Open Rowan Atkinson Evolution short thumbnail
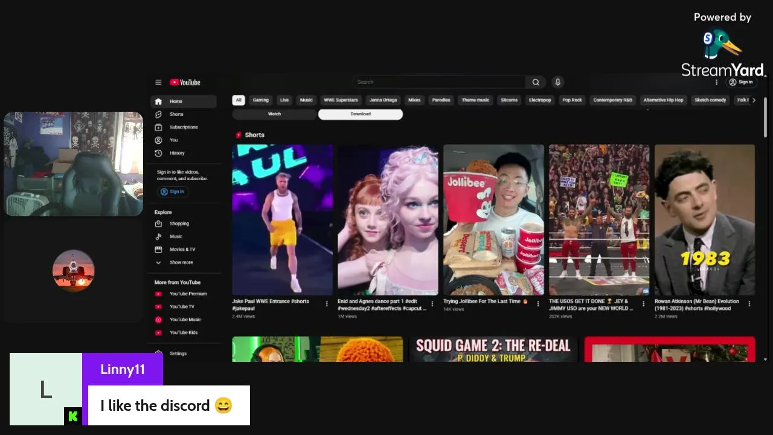773x435 pixels. pos(705,219)
